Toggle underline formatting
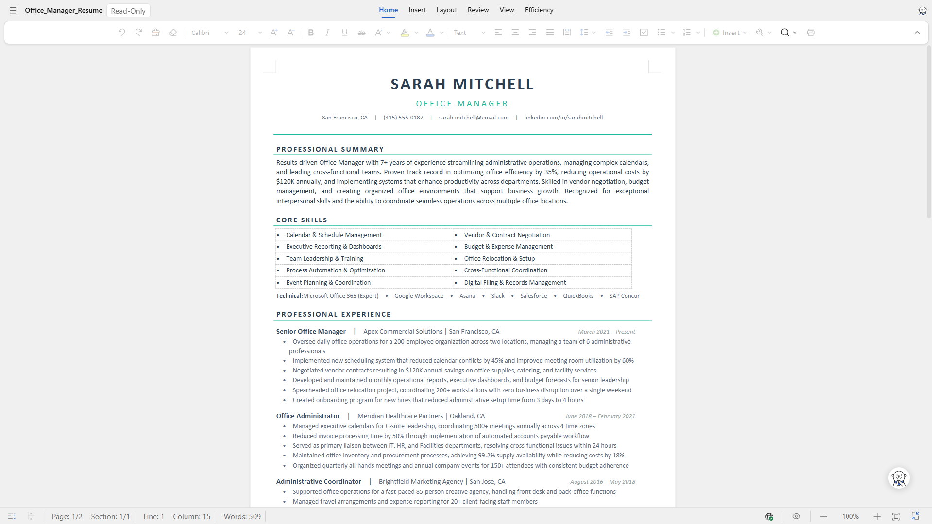932x524 pixels. 345,33
